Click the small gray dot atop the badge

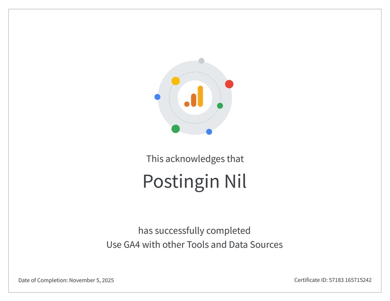tap(201, 61)
